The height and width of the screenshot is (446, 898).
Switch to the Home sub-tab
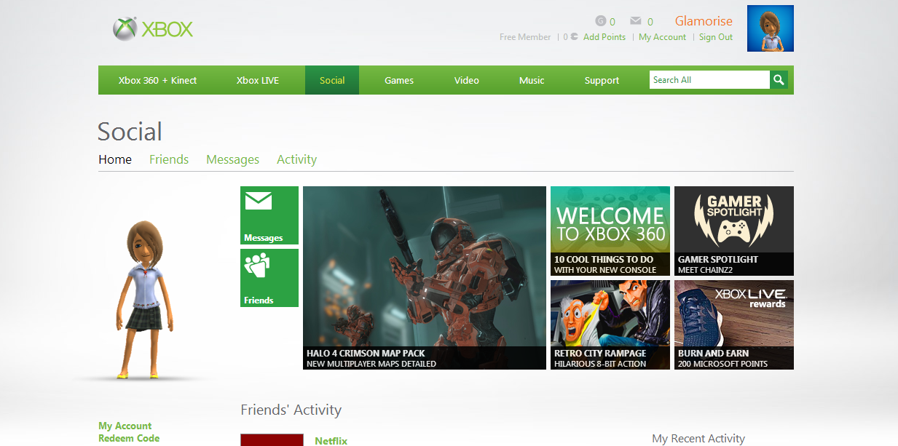[x=115, y=159]
